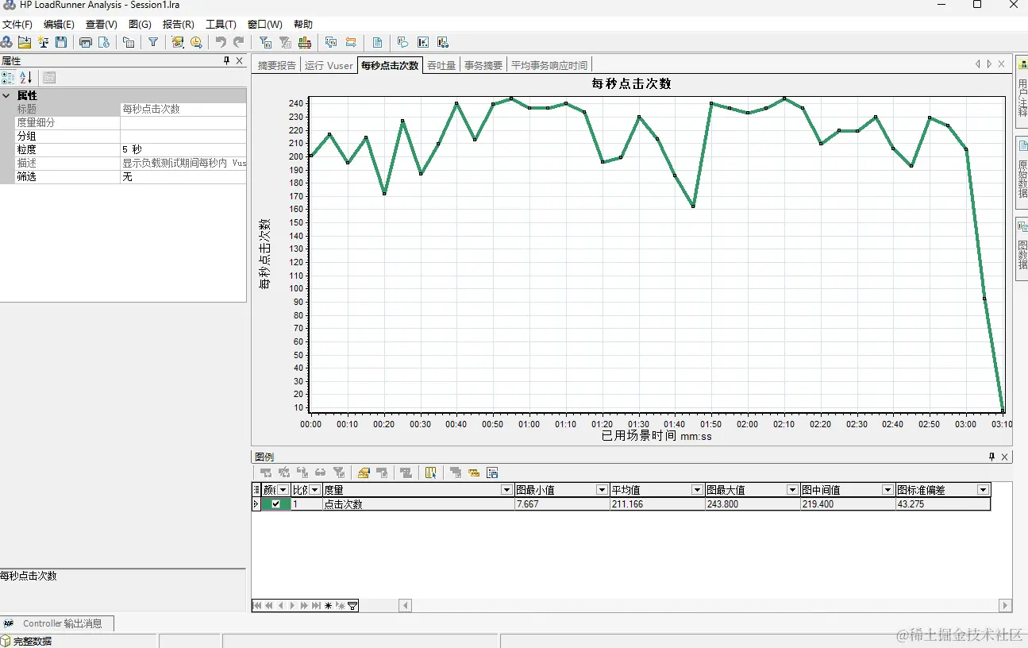Open the 窗口(W) menu
The width and height of the screenshot is (1028, 648).
[264, 25]
